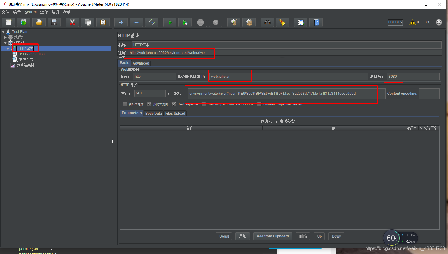The height and width of the screenshot is (254, 448).
Task: Toggle the 自动重定向 checkbox
Action: [x=125, y=104]
